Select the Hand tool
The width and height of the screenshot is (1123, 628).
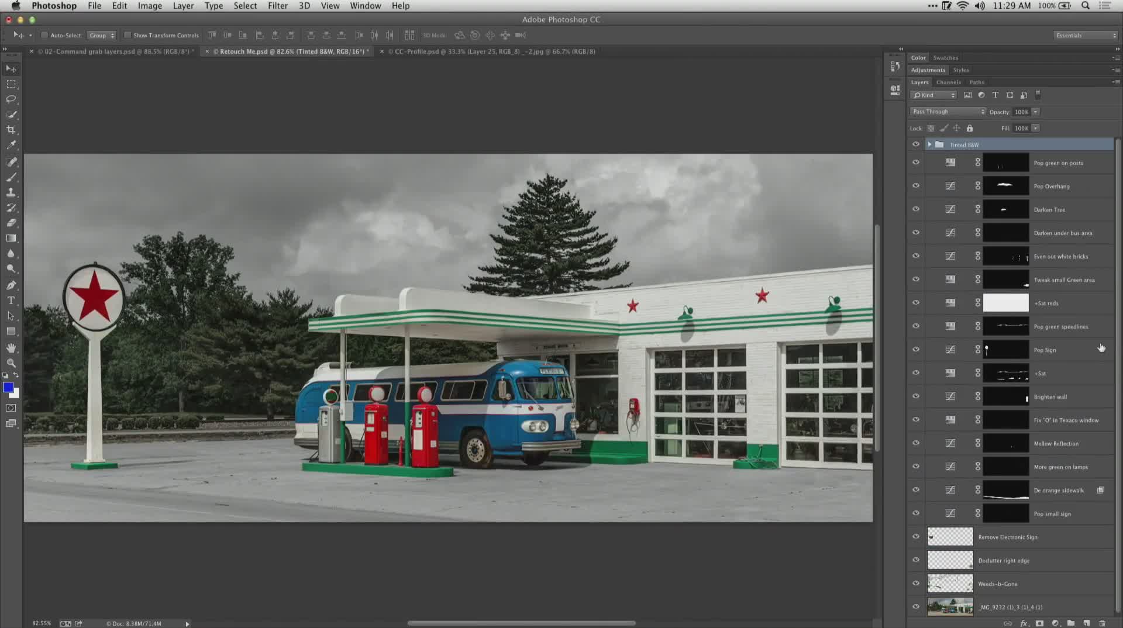coord(11,348)
